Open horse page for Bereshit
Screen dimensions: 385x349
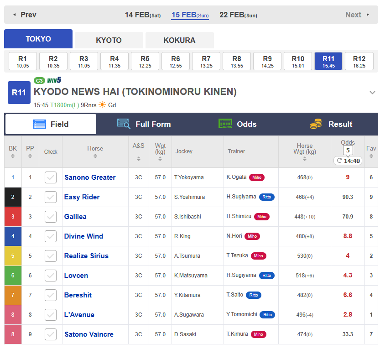(78, 295)
